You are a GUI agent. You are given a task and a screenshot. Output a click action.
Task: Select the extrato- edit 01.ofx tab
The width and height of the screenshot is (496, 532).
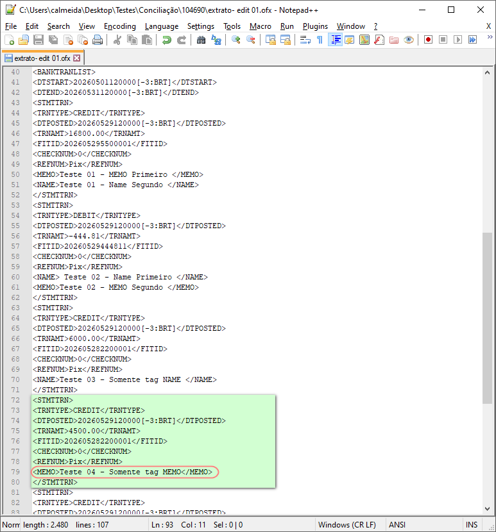click(x=42, y=58)
